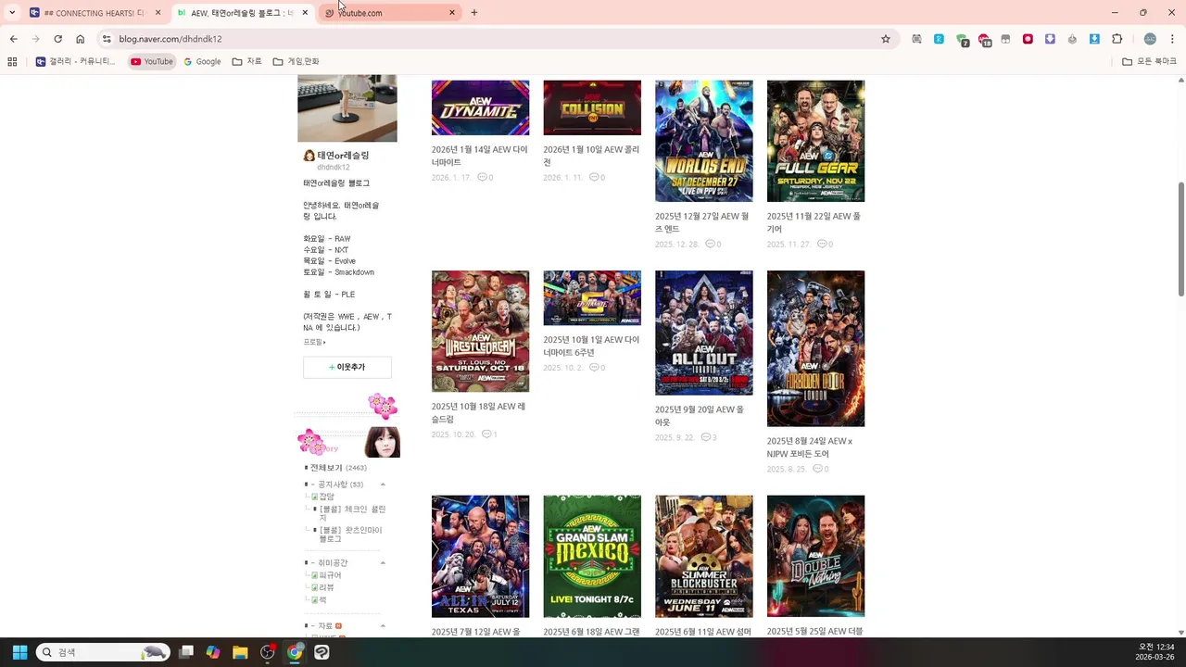The image size is (1186, 667).
Task: Open the Forbidden Door London poster thumbnail
Action: [815, 348]
